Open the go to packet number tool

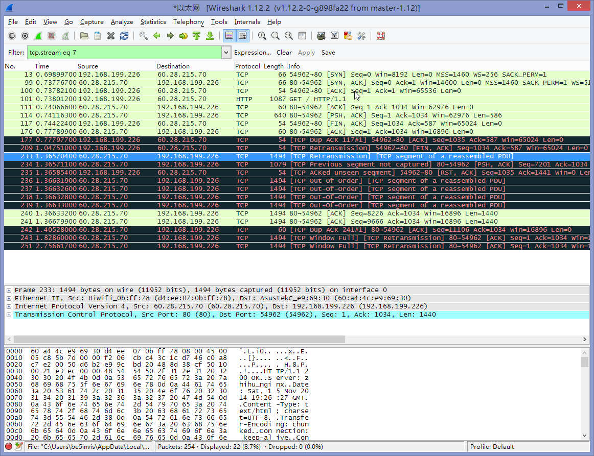(184, 36)
